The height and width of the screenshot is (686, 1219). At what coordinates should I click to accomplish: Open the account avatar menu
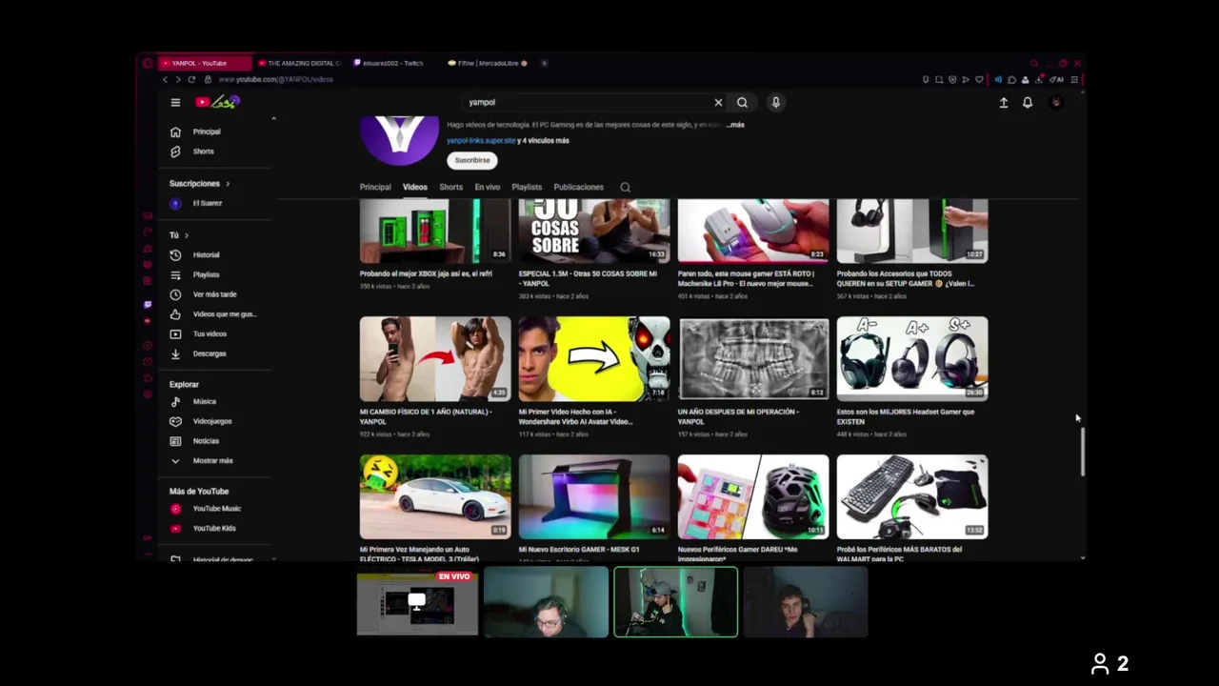1055,102
